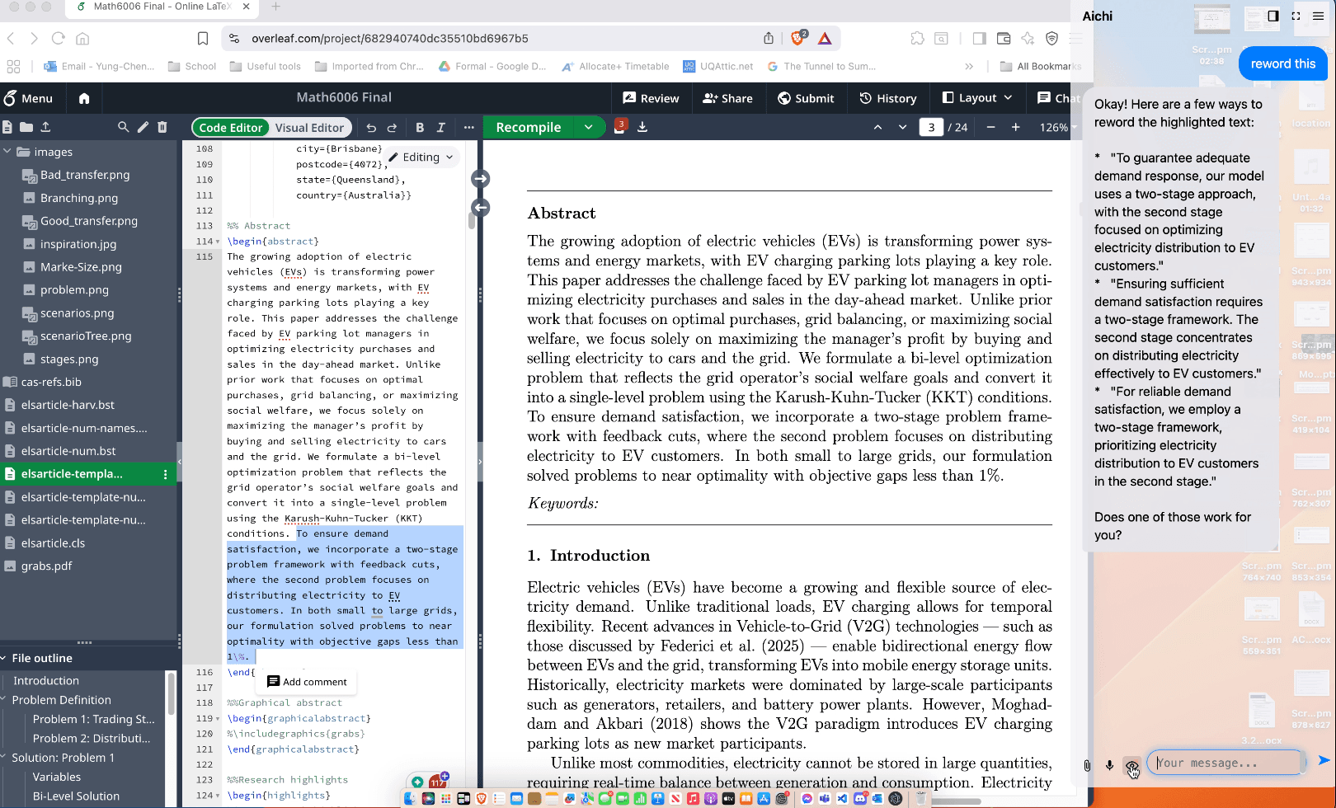Delete selected file with trash icon

[x=162, y=127]
